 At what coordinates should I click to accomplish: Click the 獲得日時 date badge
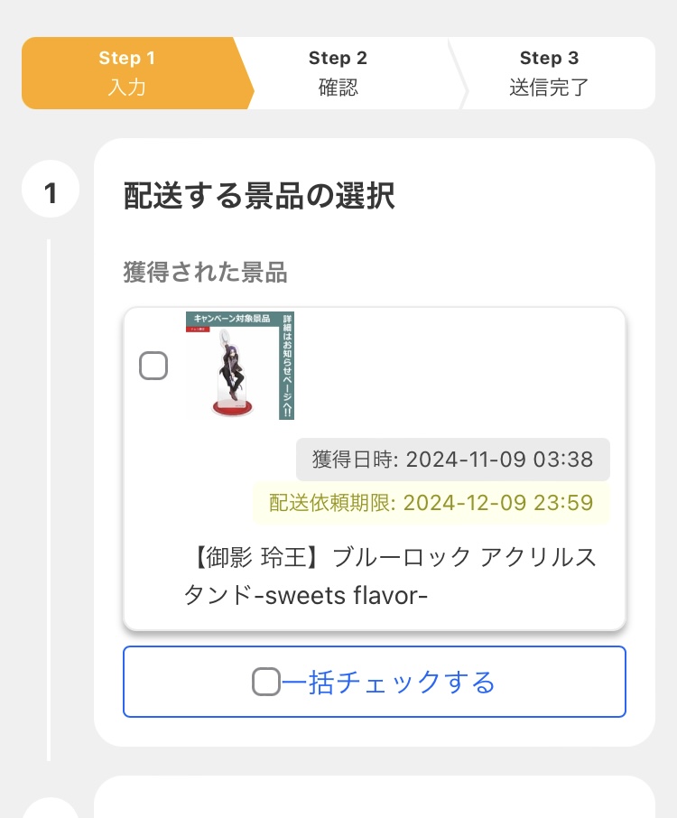pos(453,459)
